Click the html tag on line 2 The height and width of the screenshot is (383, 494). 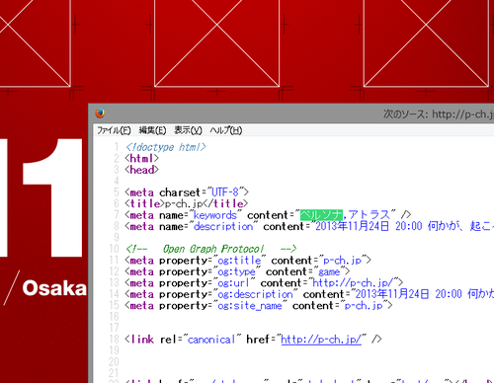[142, 159]
